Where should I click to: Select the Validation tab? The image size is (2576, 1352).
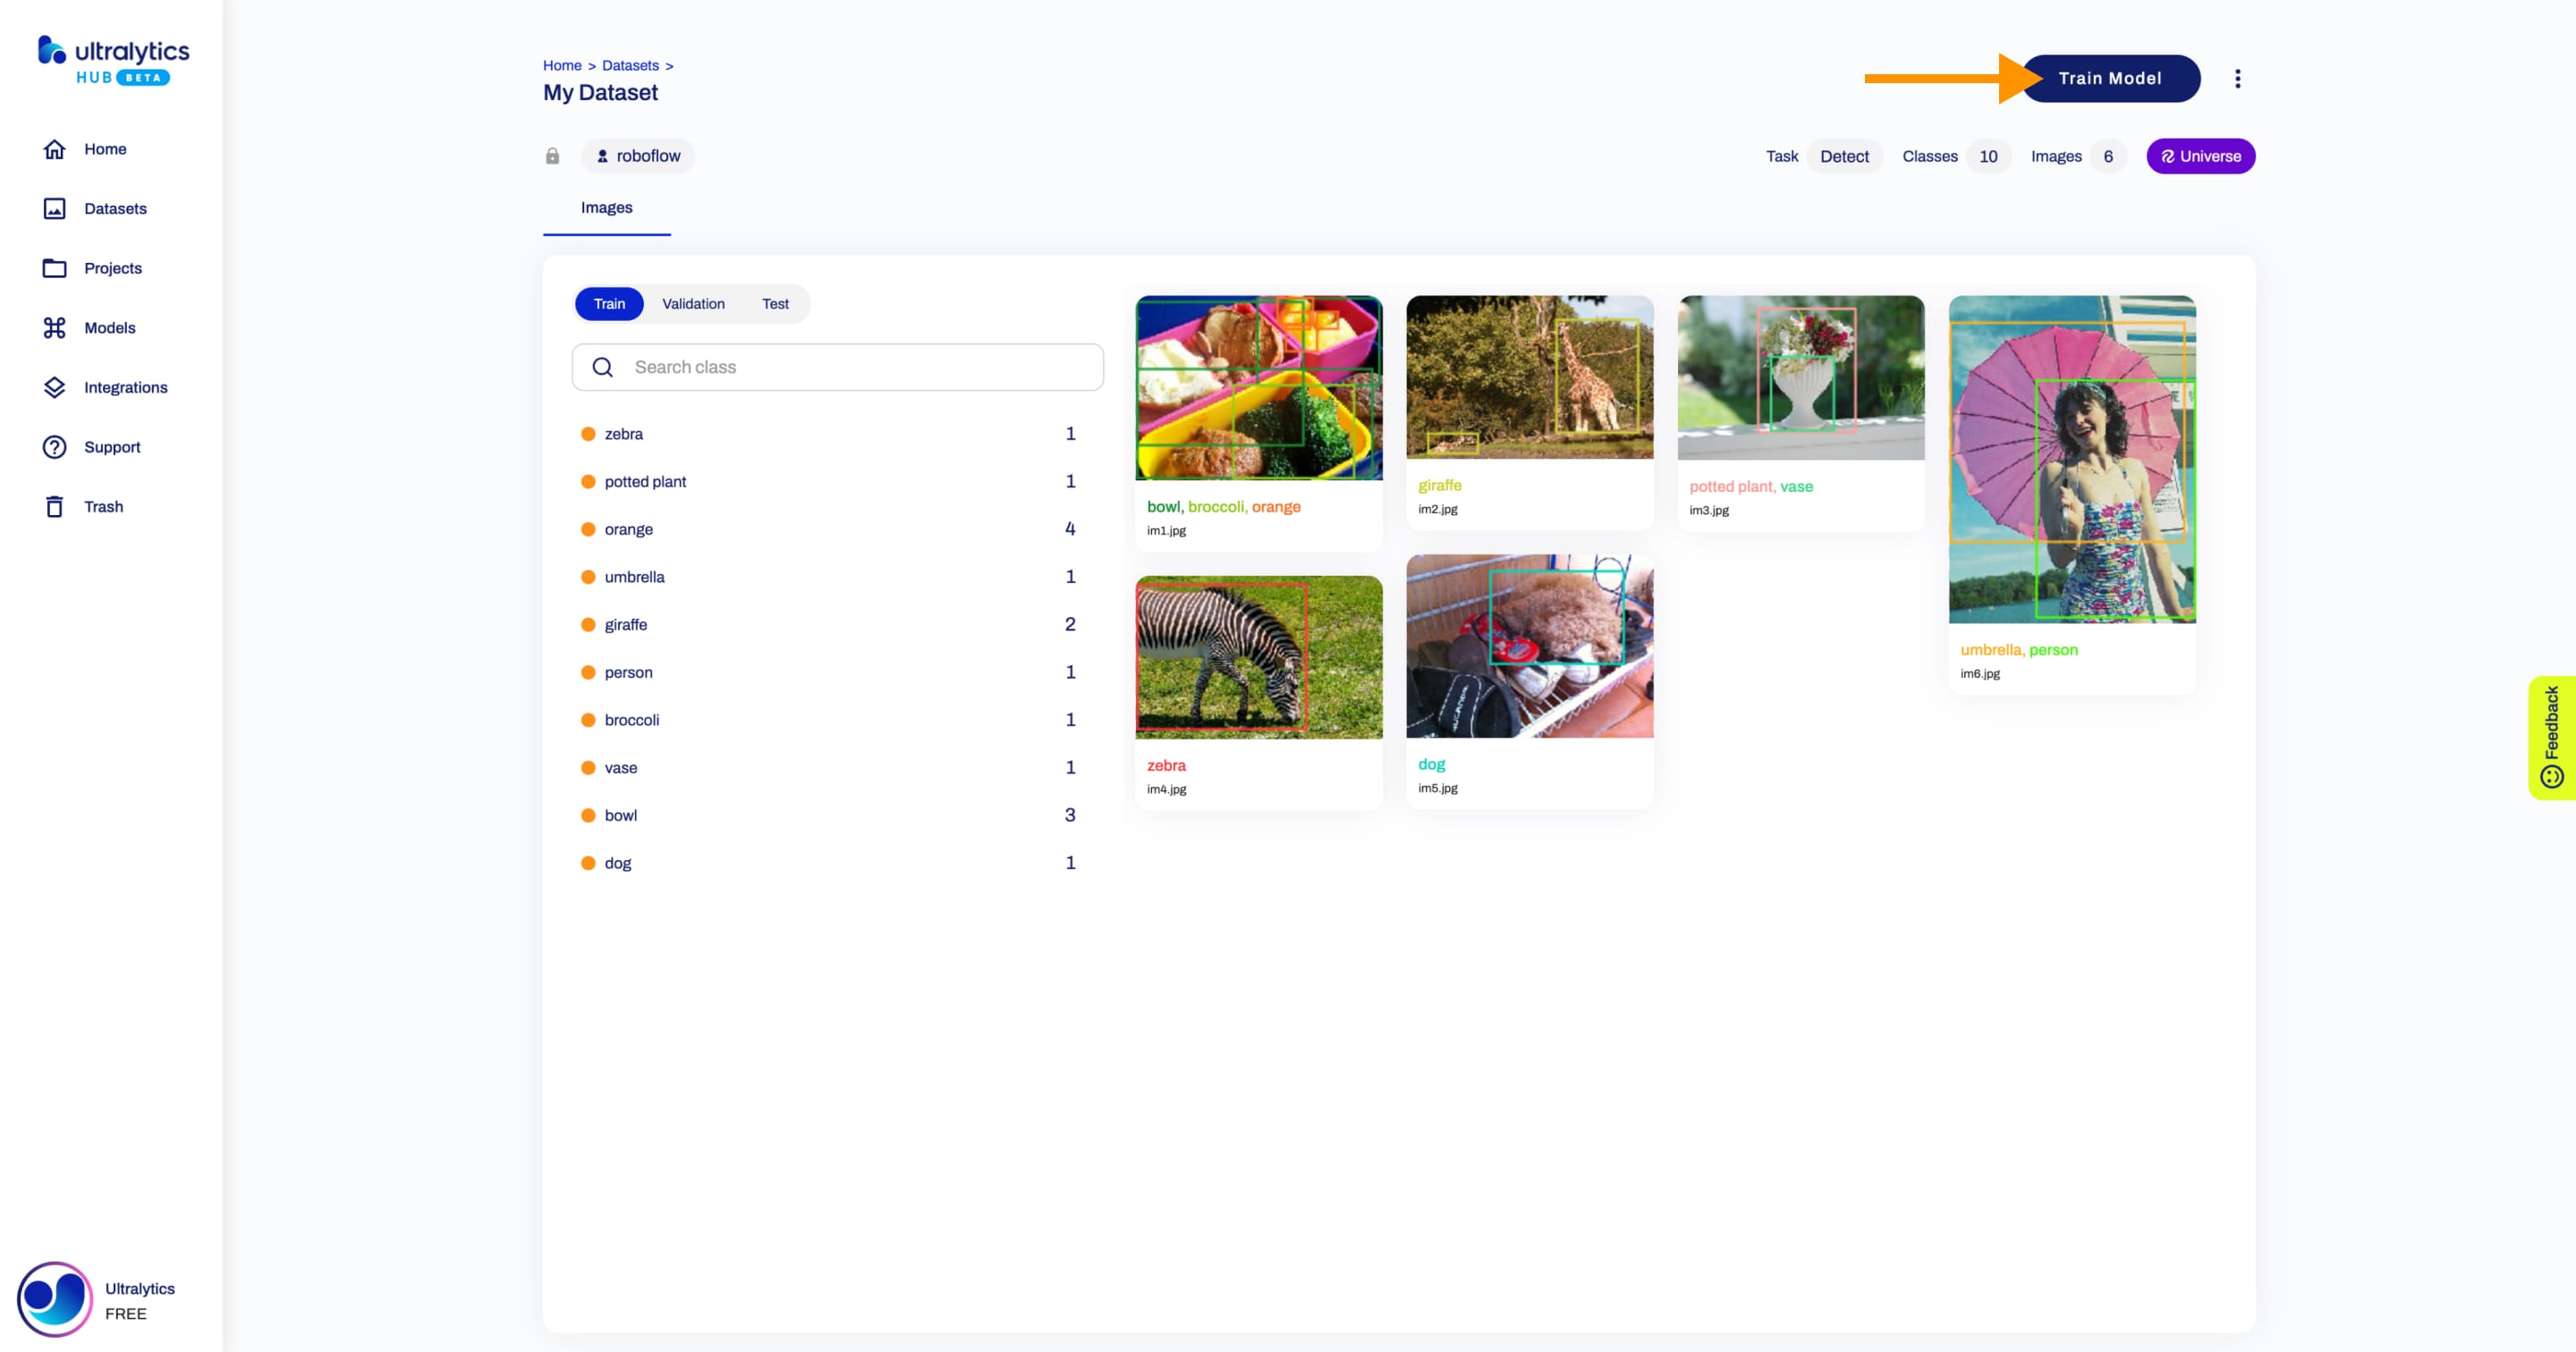(693, 303)
